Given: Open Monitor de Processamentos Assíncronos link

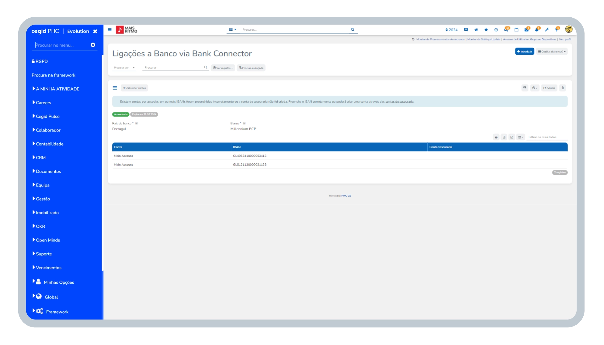Looking at the screenshot, I should coord(440,39).
